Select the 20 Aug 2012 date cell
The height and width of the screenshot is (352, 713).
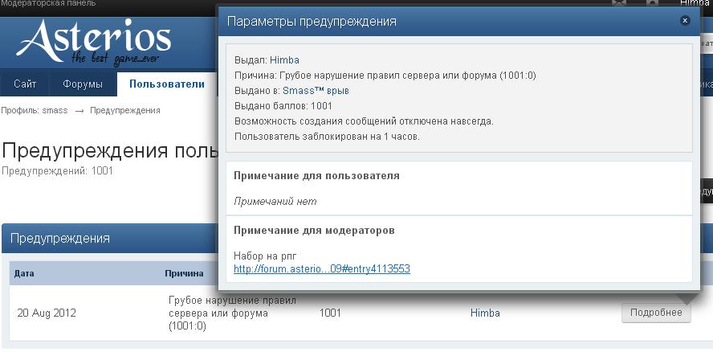tap(47, 313)
